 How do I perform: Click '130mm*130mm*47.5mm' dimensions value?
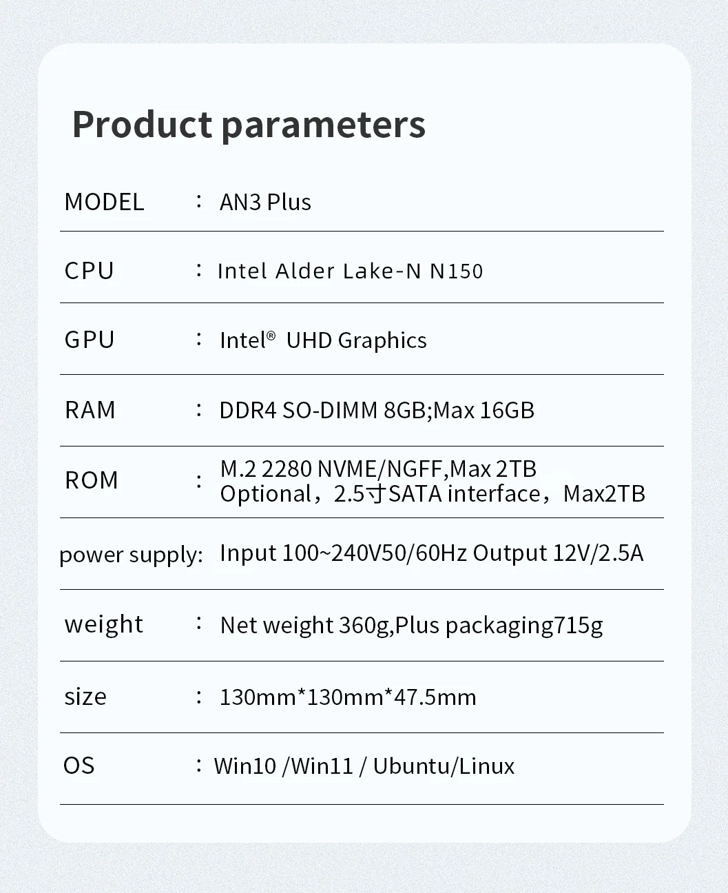[x=348, y=697]
